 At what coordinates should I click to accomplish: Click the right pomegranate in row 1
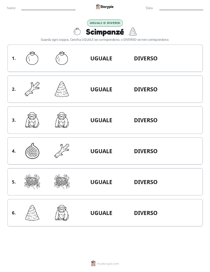pyautogui.click(x=62, y=58)
